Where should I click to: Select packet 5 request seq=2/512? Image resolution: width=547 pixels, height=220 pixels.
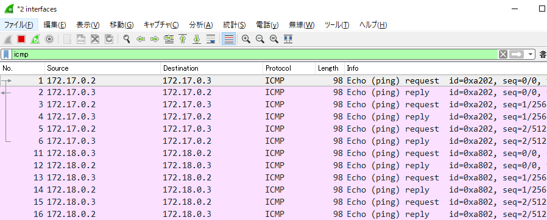[x=273, y=129]
